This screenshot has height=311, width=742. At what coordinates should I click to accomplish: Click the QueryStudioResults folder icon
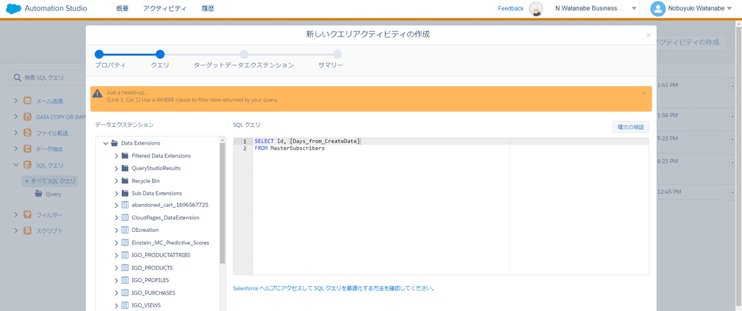click(x=125, y=168)
